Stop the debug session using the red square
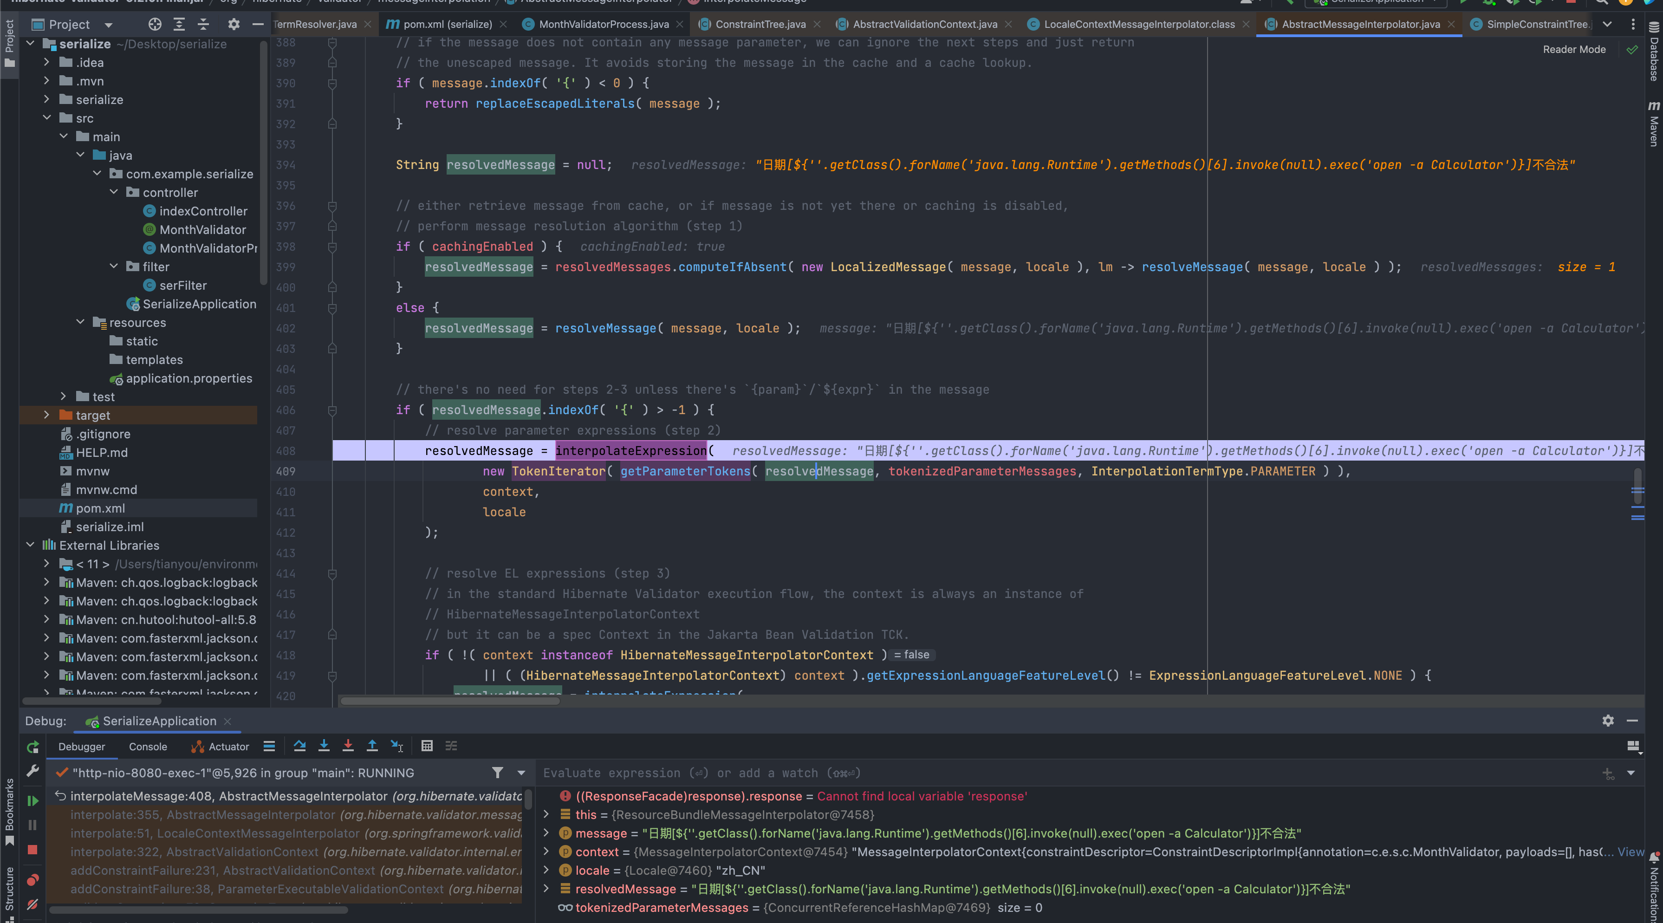This screenshot has height=923, width=1663. coord(33,850)
